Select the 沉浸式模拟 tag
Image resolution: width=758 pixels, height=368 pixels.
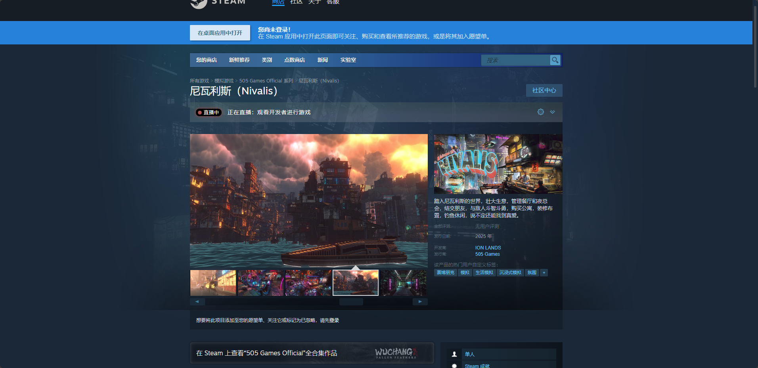(x=510, y=273)
